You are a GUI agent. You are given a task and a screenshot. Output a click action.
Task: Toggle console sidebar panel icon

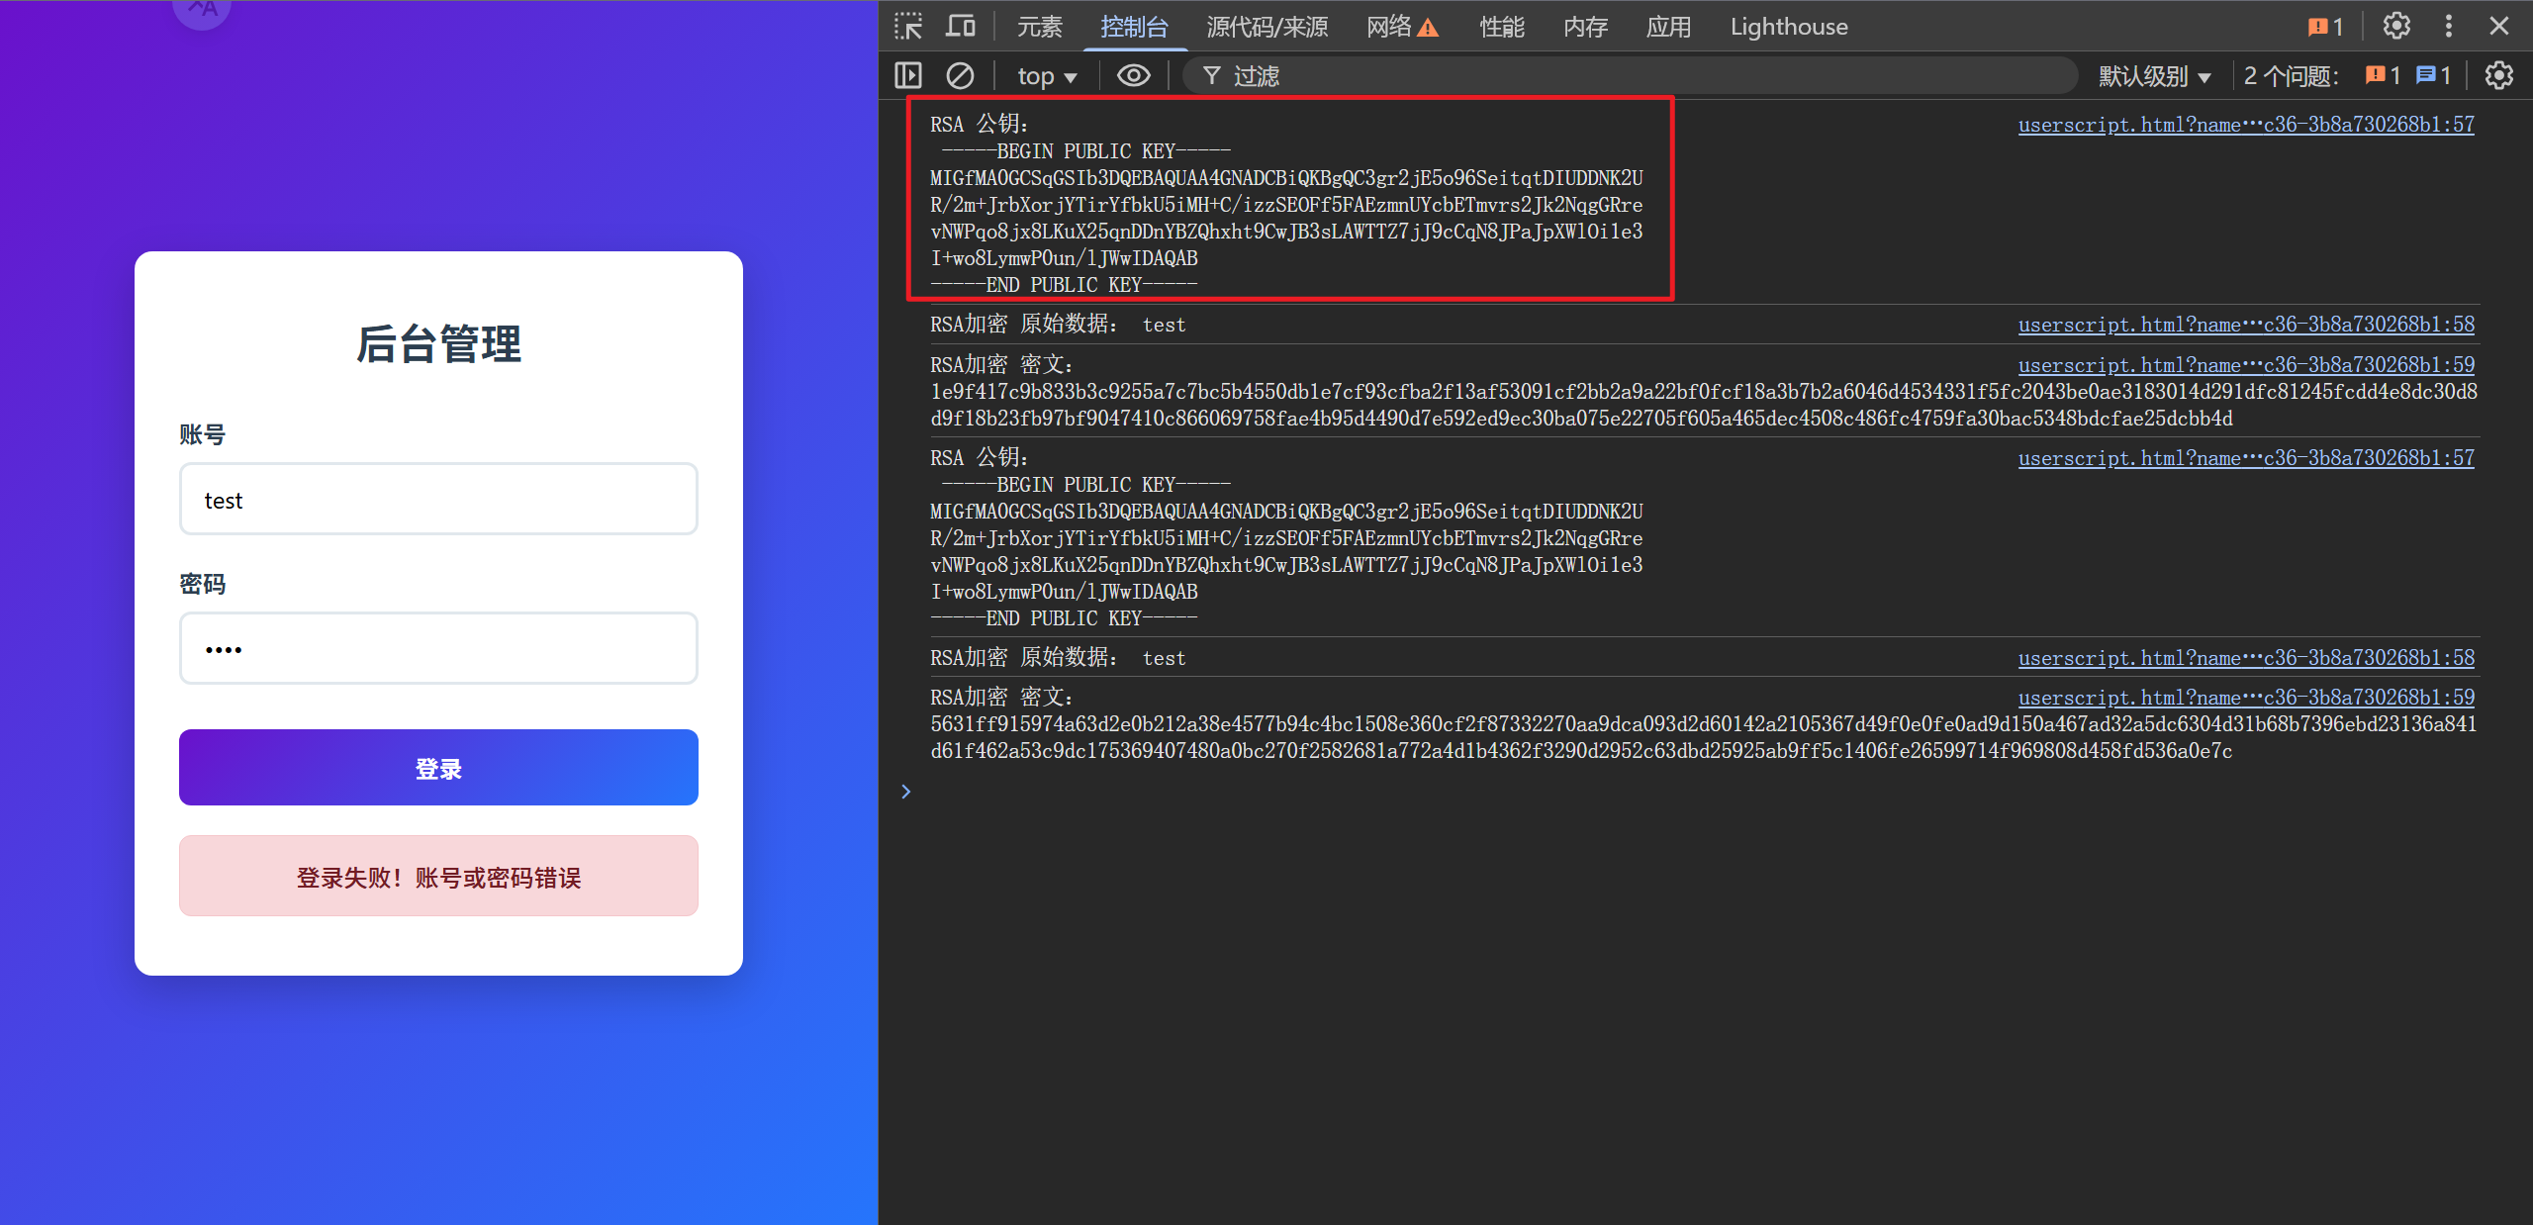click(907, 76)
